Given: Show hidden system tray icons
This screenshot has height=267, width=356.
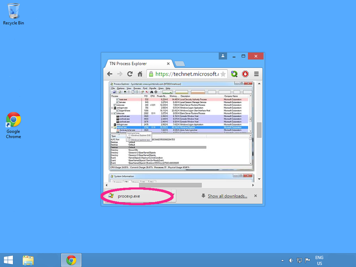Looking at the screenshot, I should coord(283,260).
